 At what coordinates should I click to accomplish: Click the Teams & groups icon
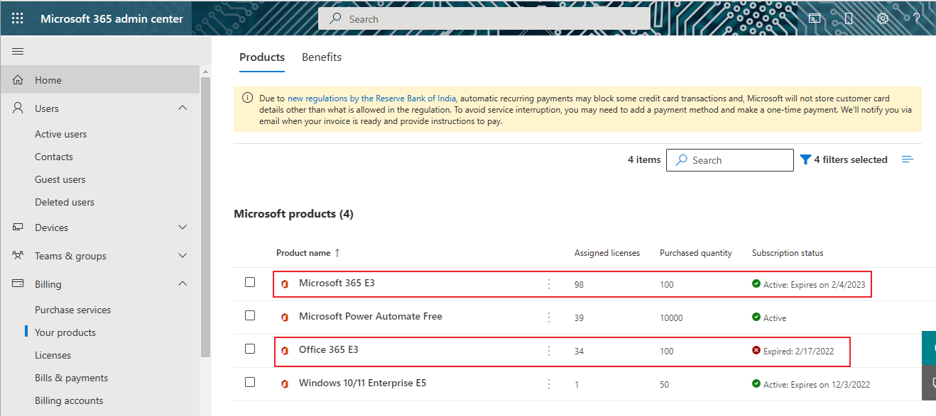click(18, 256)
